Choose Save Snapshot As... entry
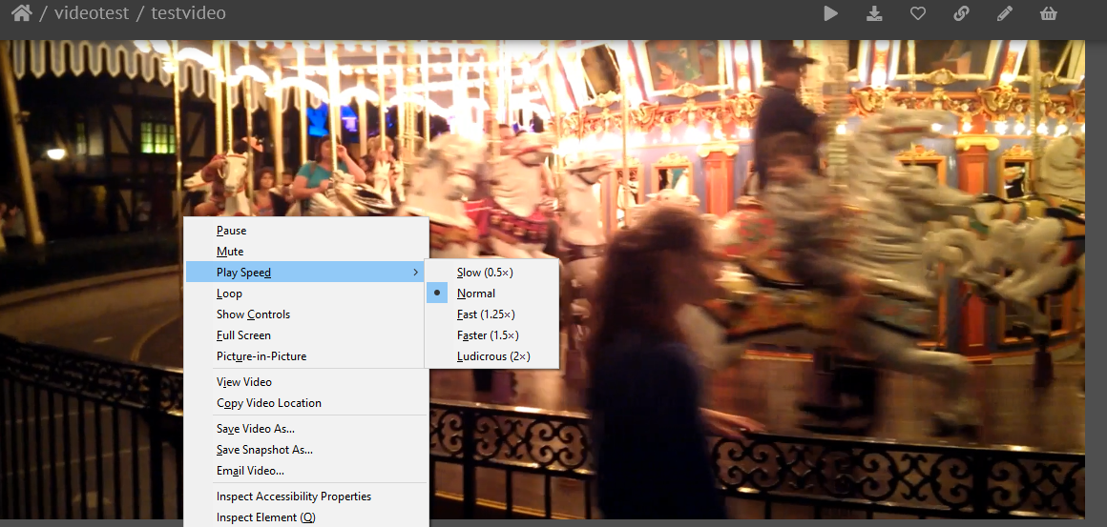 [x=305, y=450]
